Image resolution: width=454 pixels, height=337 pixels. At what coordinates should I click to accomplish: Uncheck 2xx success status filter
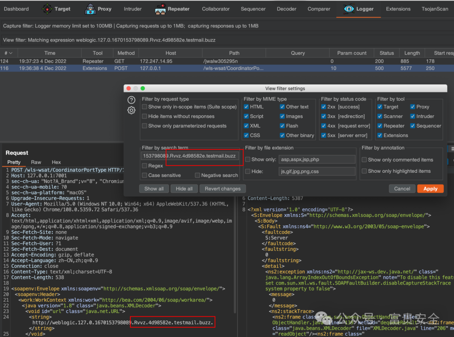(323, 107)
